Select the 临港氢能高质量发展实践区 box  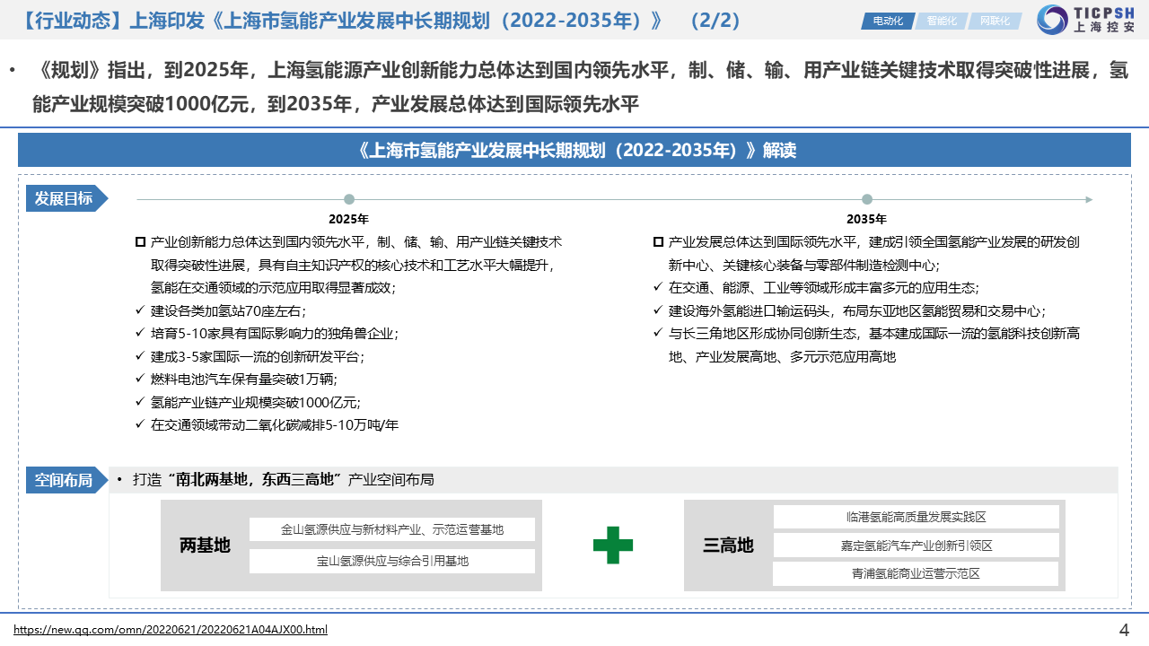[916, 517]
